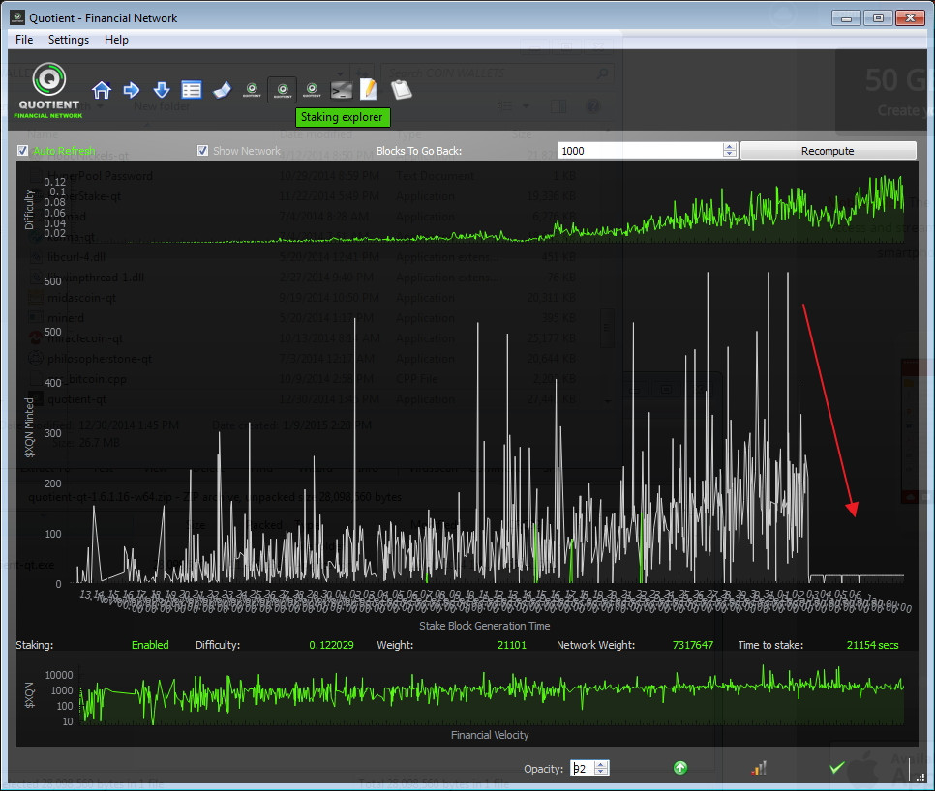
Task: Click the Stake Block Generation Time label
Action: pos(484,626)
